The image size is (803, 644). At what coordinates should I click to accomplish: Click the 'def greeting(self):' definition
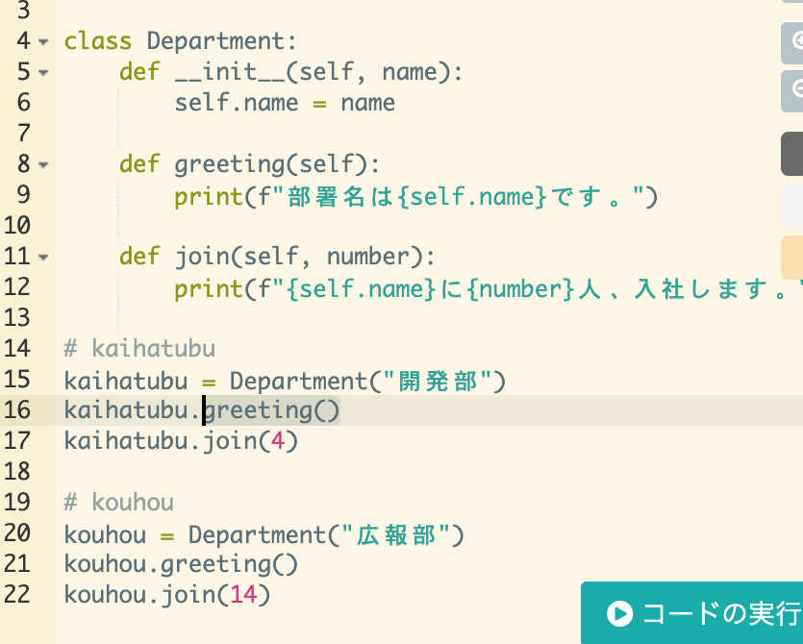tap(249, 164)
